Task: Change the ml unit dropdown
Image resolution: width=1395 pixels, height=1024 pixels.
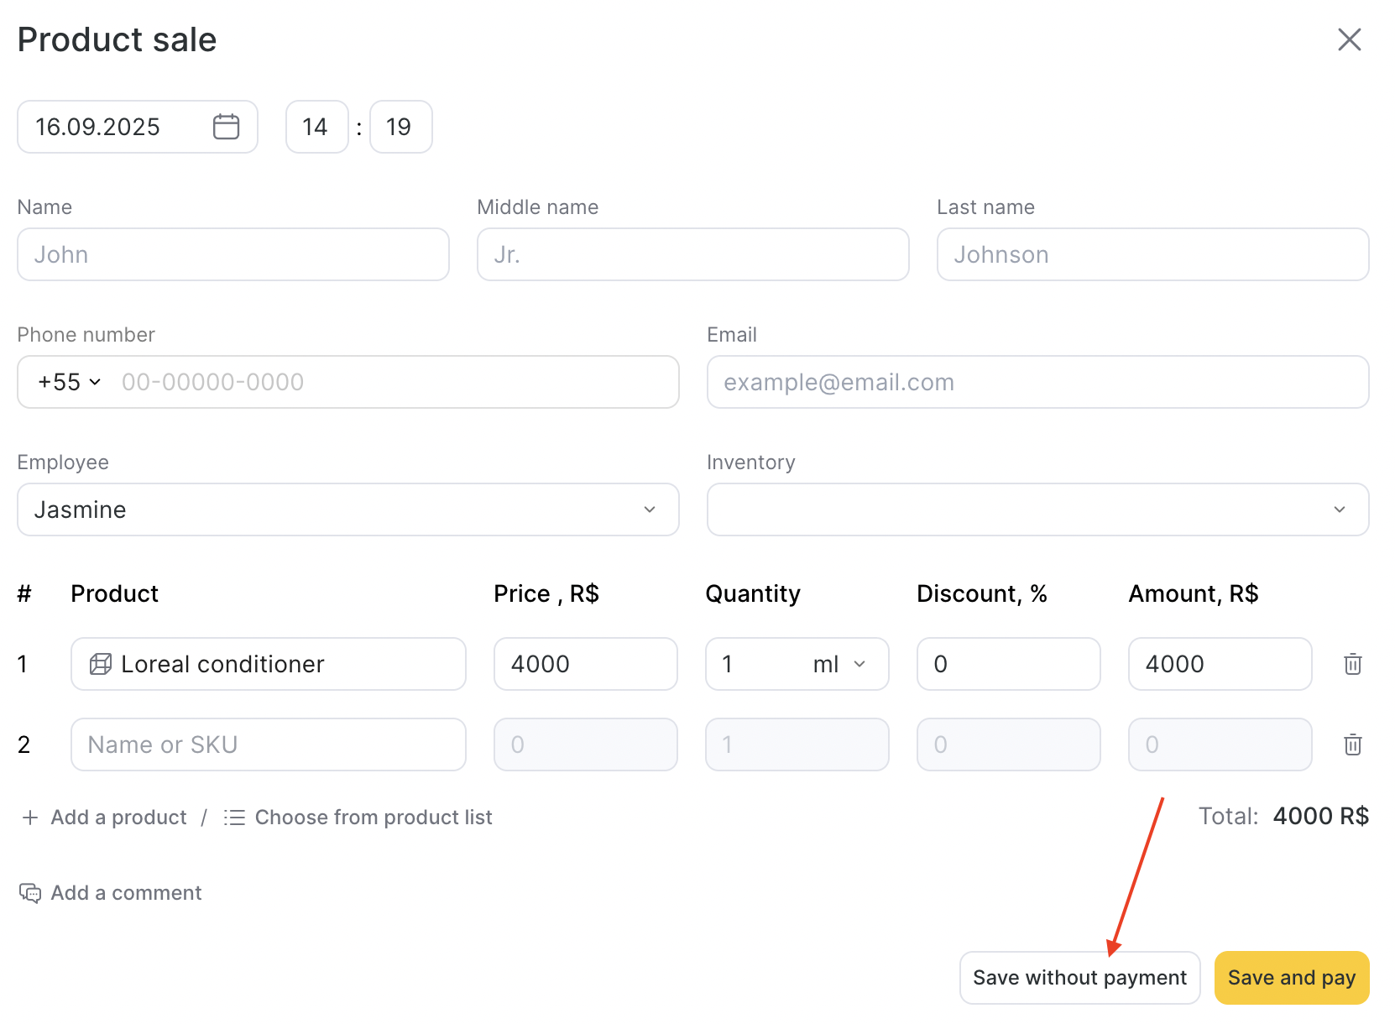Action: (839, 664)
